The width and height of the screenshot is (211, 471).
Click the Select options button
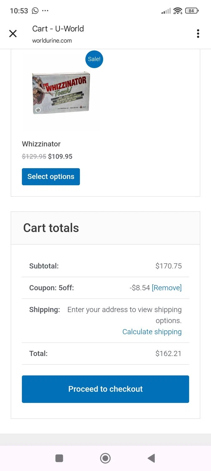coord(51,176)
